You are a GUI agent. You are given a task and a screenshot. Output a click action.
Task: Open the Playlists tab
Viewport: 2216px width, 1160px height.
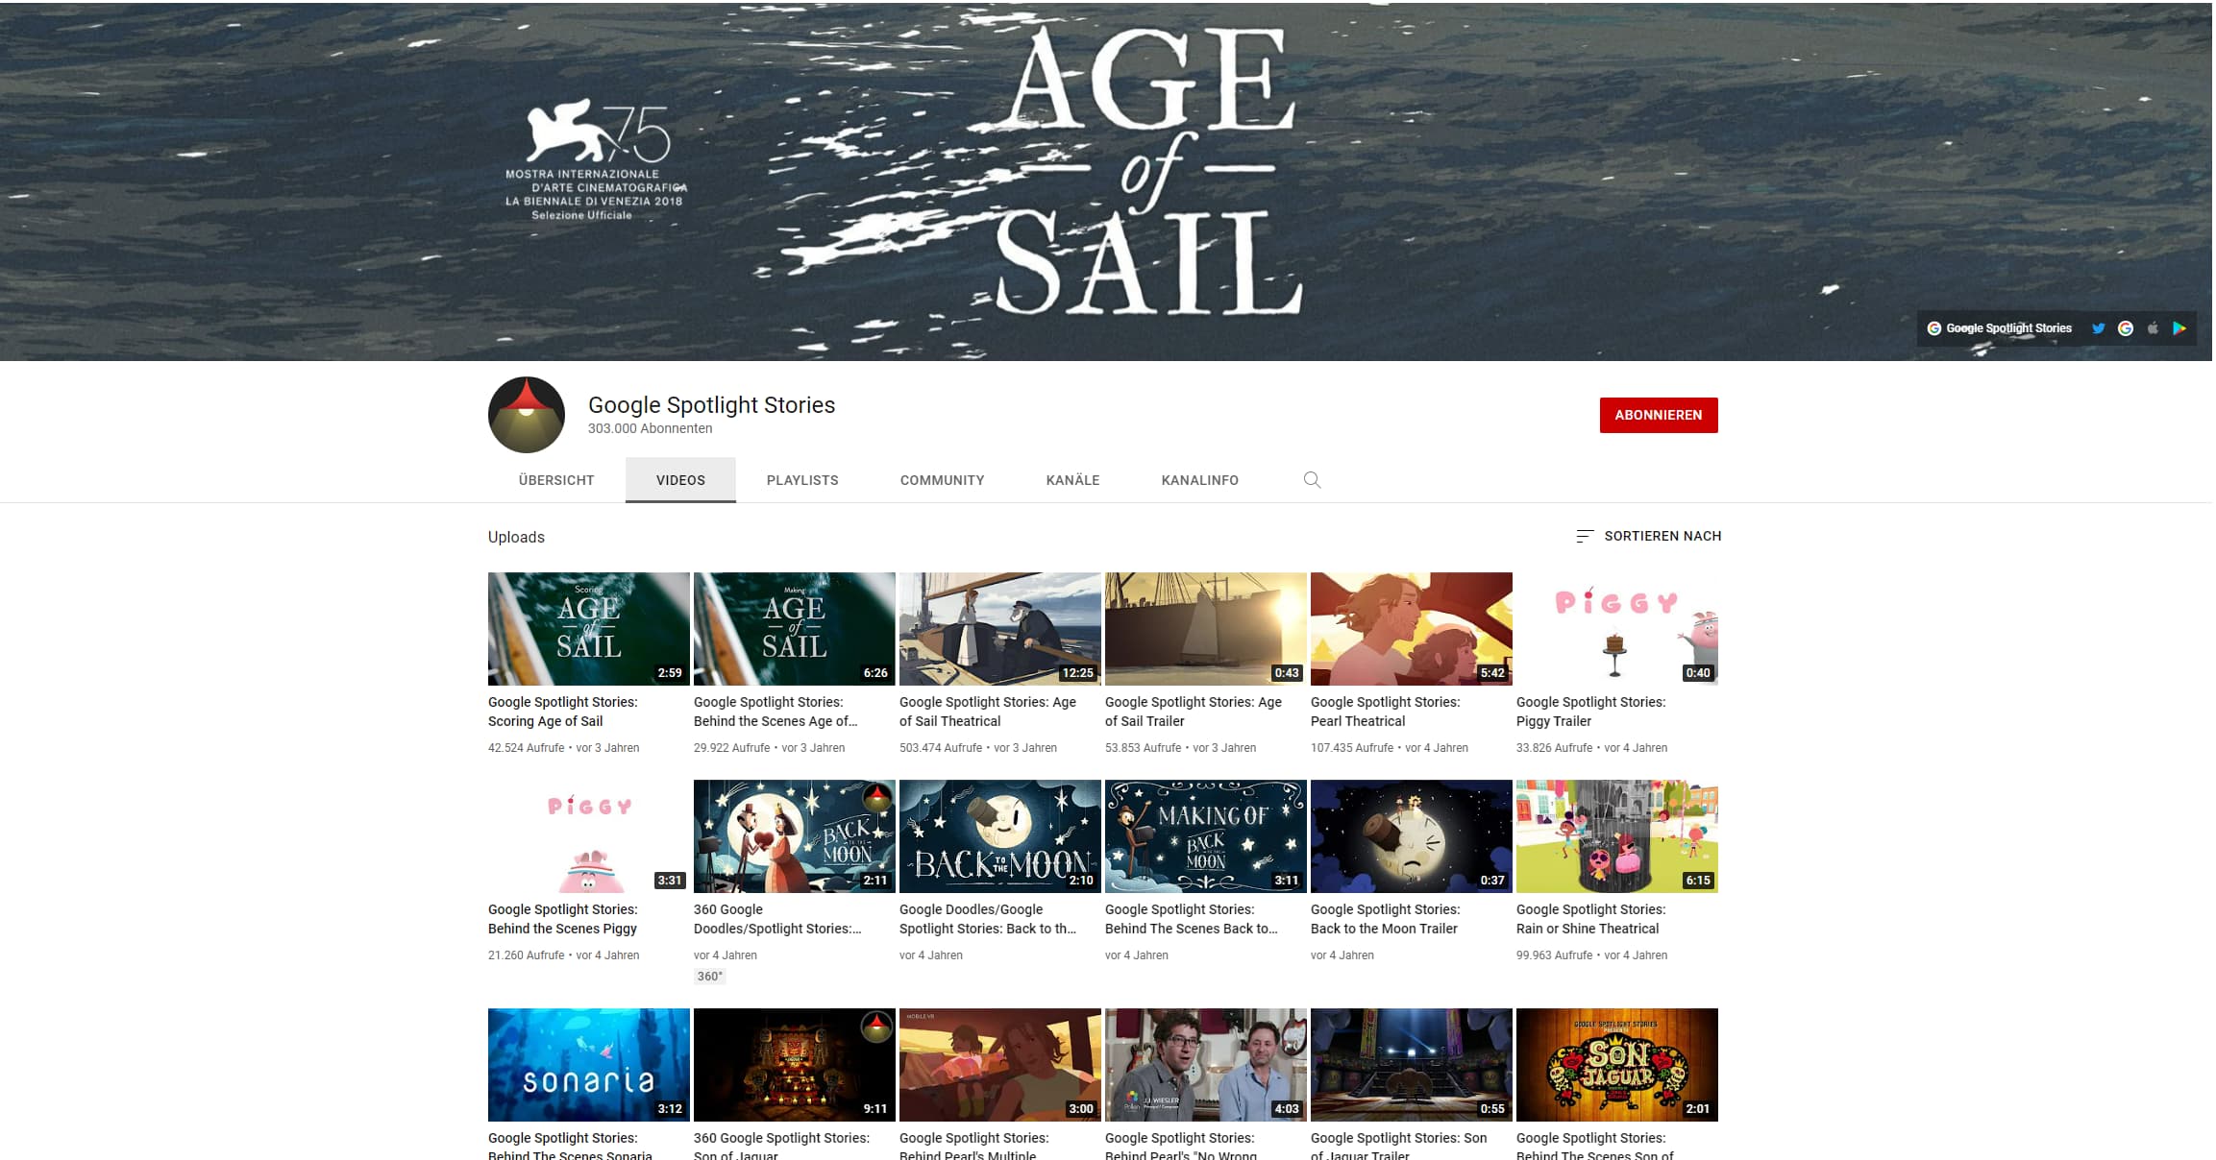(802, 480)
